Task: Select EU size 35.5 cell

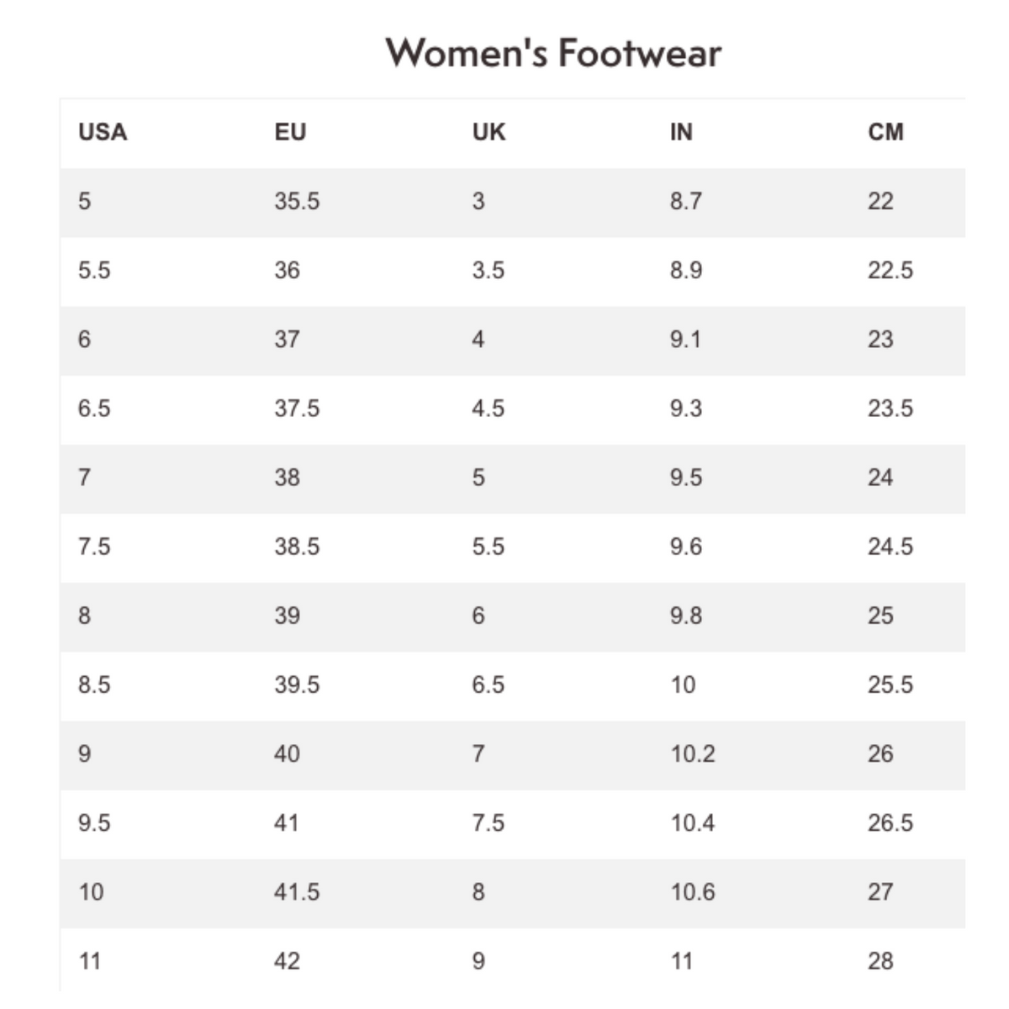Action: (x=297, y=201)
